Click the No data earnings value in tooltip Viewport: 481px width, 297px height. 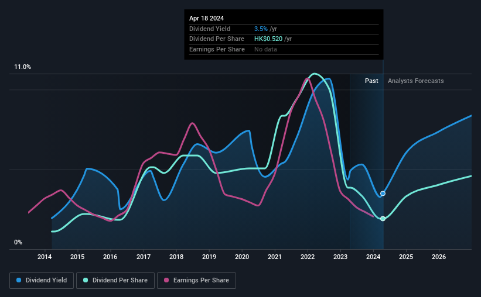coord(265,49)
